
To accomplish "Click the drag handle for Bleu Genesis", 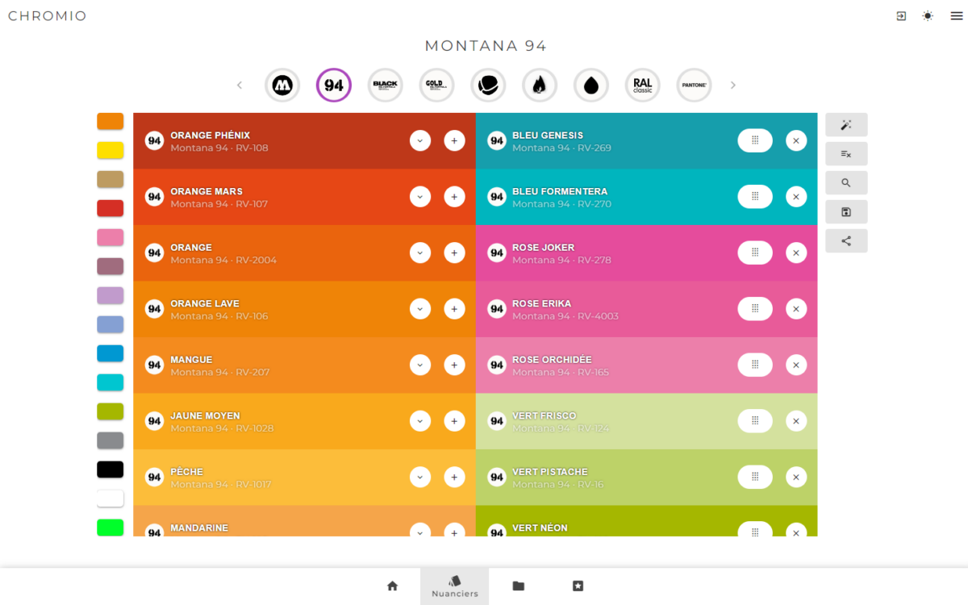I will [755, 140].
